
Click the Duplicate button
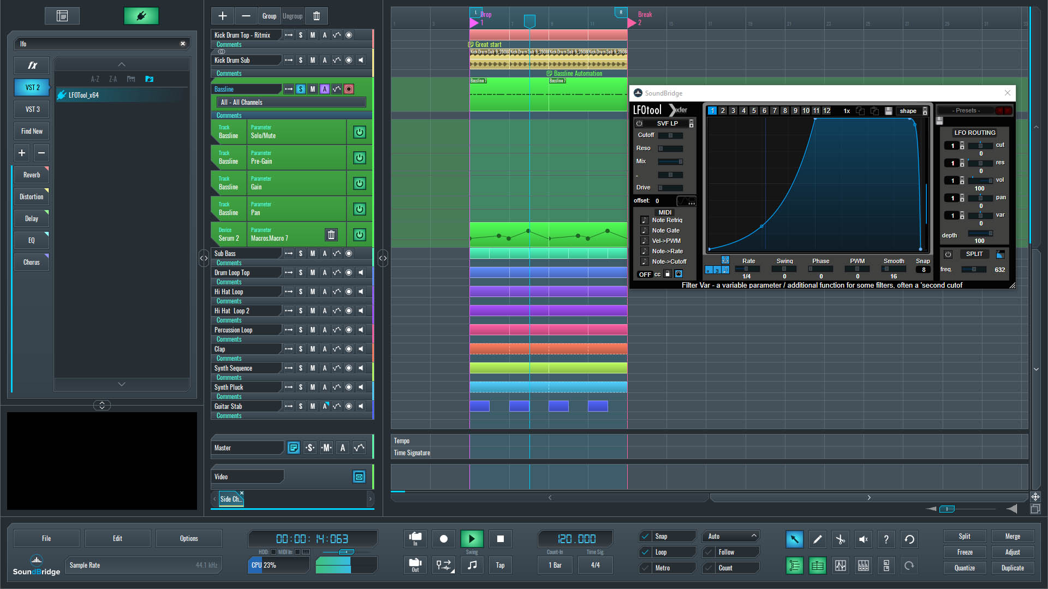1013,568
